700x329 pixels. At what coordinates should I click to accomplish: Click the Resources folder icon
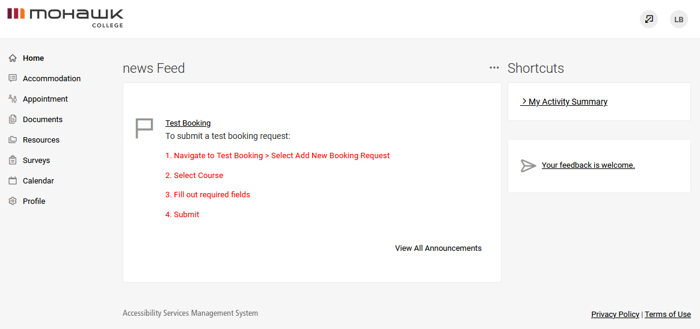click(x=13, y=140)
